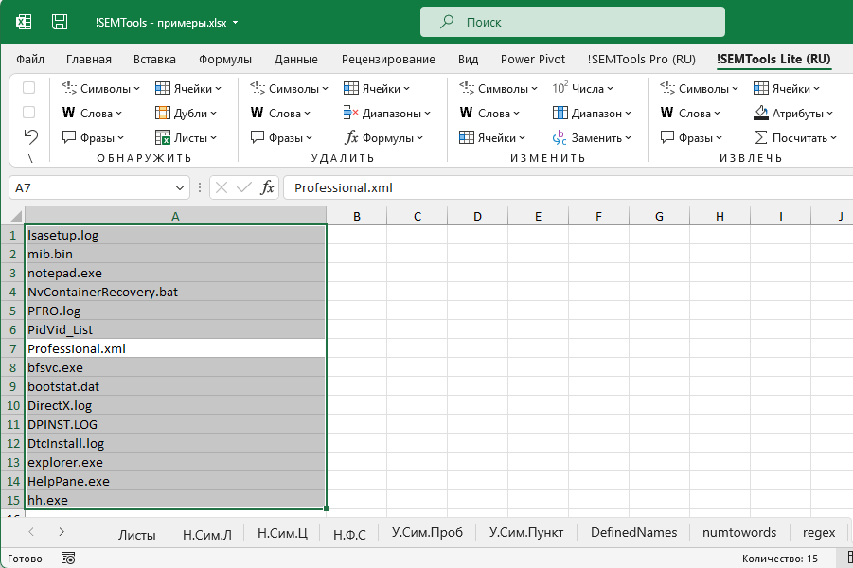Open Фразы in УДАЛИТЬ group
The image size is (853, 568).
[281, 137]
